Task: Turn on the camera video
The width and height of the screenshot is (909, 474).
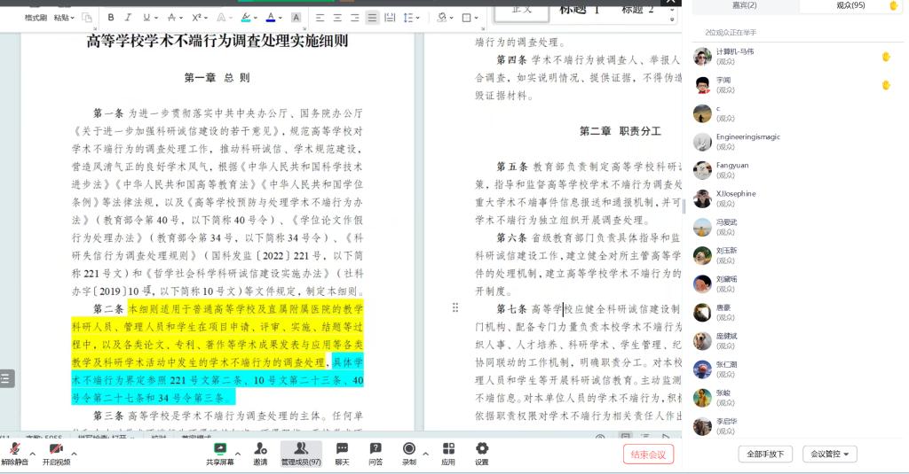Action: (56, 454)
